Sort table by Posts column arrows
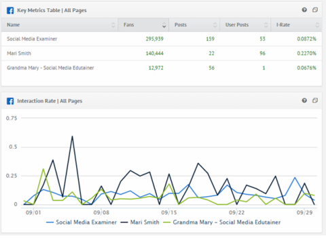 pyautogui.click(x=215, y=25)
